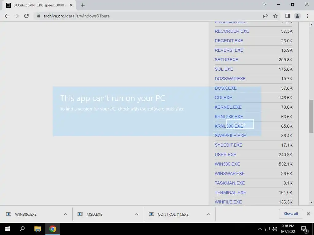Open volume control tray icon
The height and width of the screenshot is (235, 314).
coord(274,229)
